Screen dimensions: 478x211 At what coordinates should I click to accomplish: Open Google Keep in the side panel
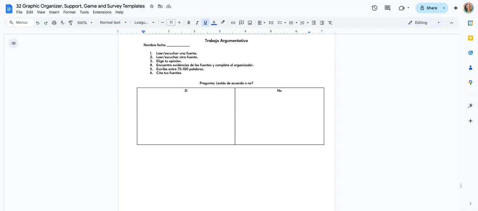[471, 38]
